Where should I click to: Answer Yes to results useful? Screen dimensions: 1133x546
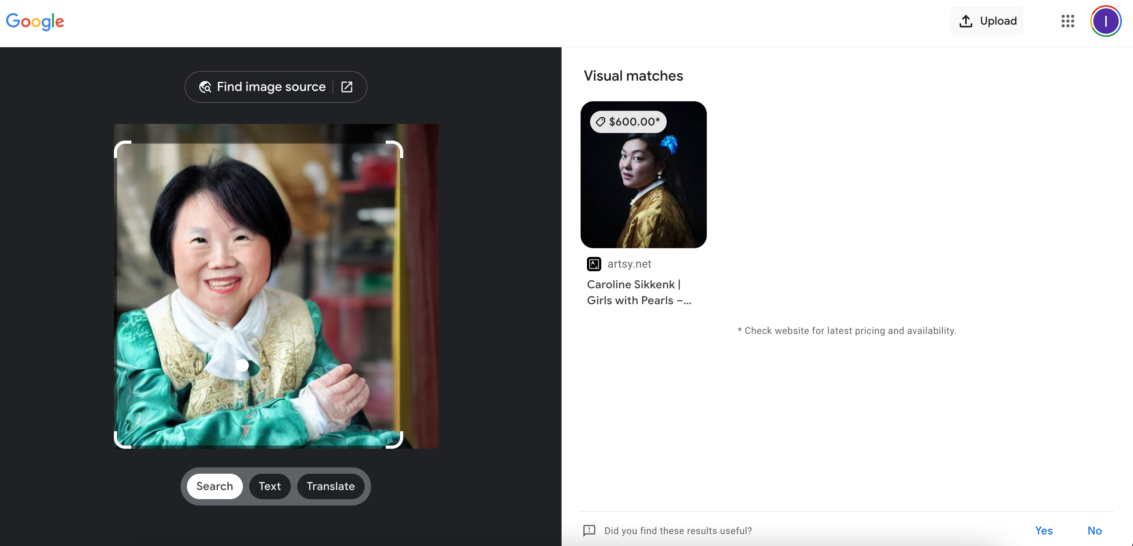pyautogui.click(x=1044, y=530)
